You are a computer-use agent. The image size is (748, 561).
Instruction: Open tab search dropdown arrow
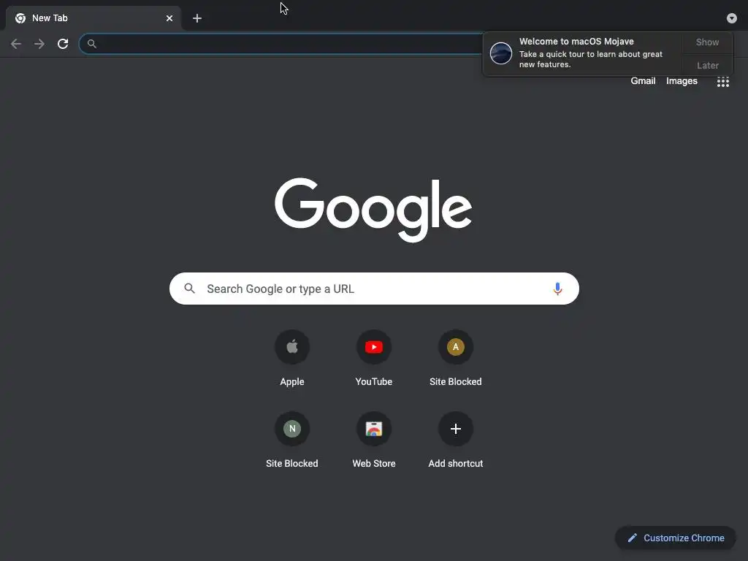732,18
